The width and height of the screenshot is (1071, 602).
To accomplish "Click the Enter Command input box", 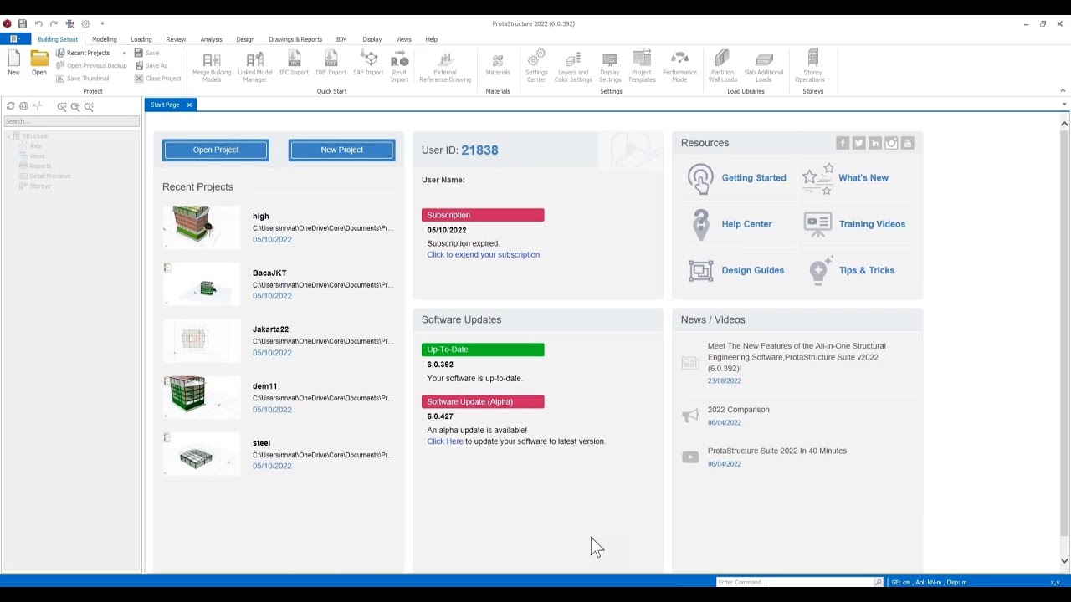I will point(794,582).
